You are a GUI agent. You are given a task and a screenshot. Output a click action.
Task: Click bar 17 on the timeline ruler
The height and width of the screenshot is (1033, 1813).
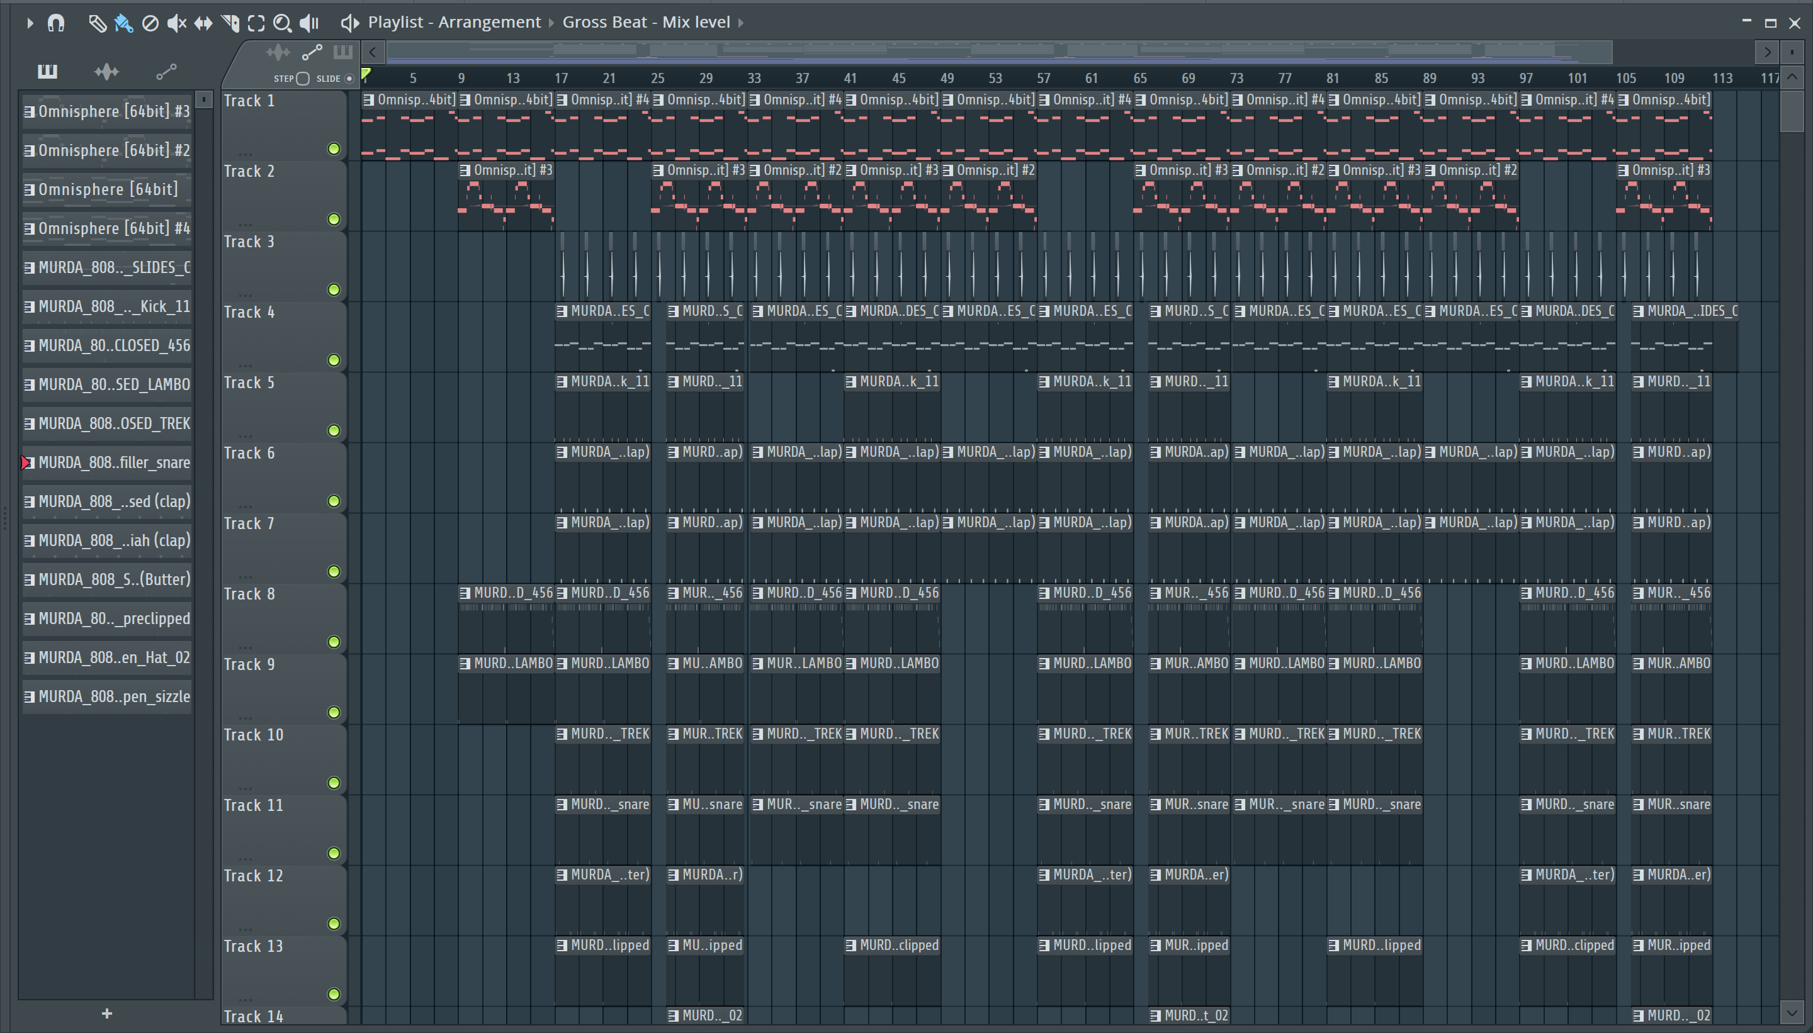click(x=561, y=78)
